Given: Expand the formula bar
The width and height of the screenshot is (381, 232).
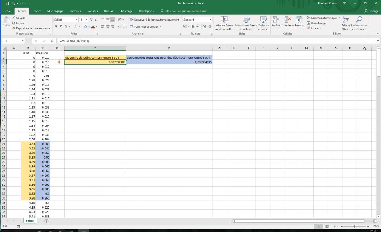Looking at the screenshot, I should (x=378, y=41).
